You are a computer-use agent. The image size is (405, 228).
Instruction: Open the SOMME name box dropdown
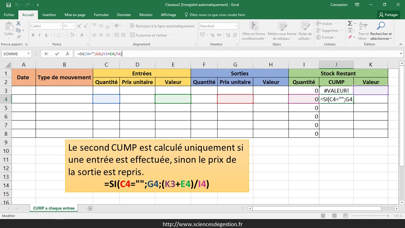click(28, 54)
